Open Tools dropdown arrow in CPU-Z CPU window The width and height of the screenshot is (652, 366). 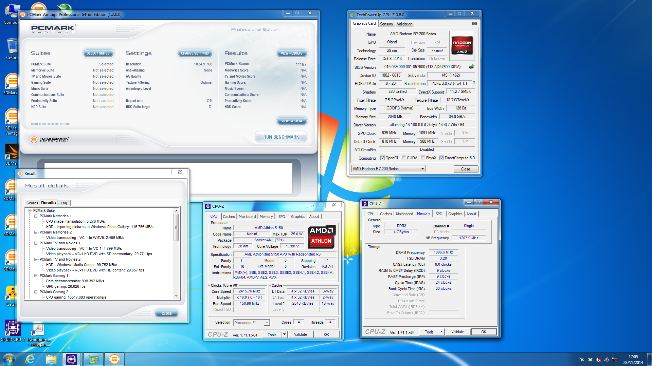(x=285, y=334)
